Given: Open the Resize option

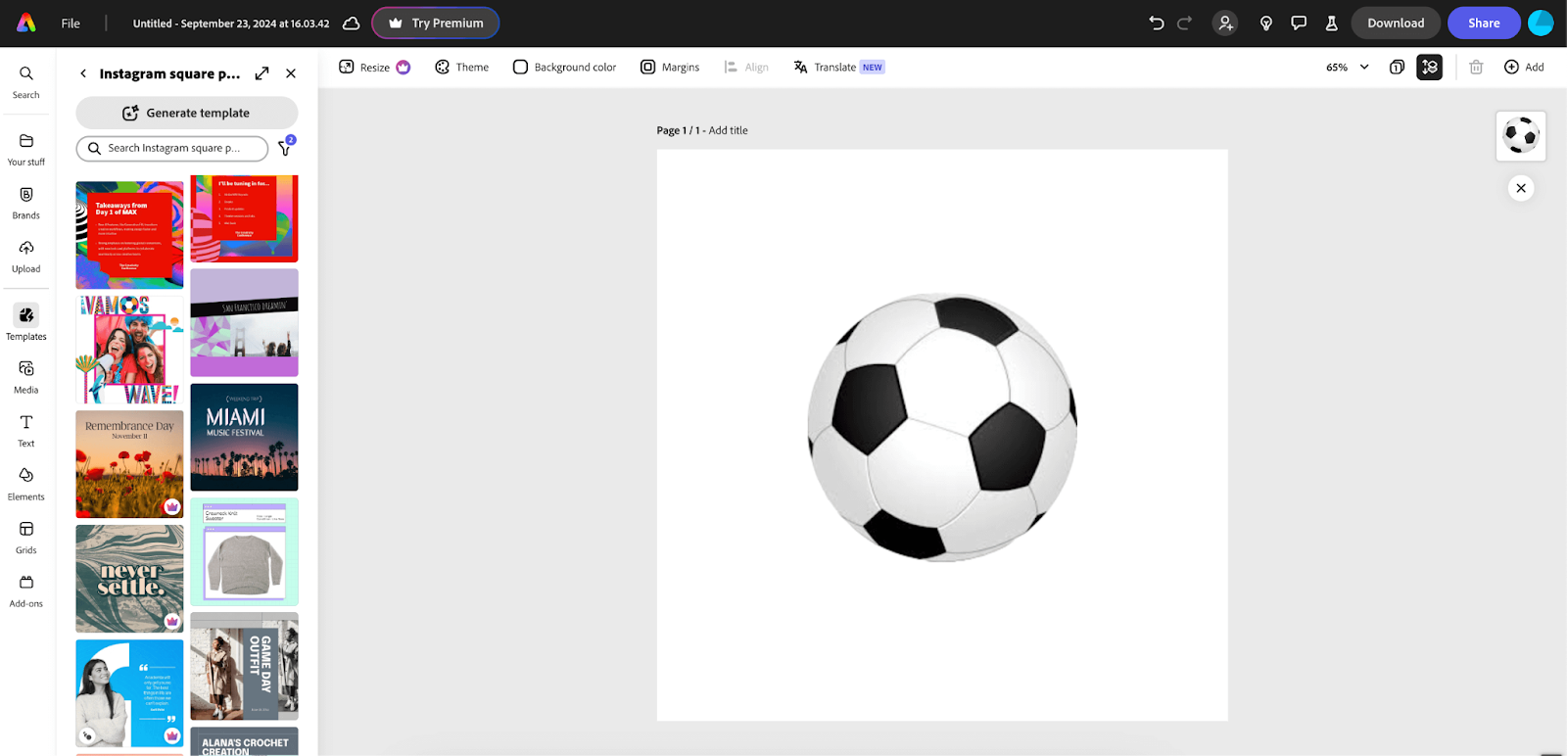Looking at the screenshot, I should (374, 68).
